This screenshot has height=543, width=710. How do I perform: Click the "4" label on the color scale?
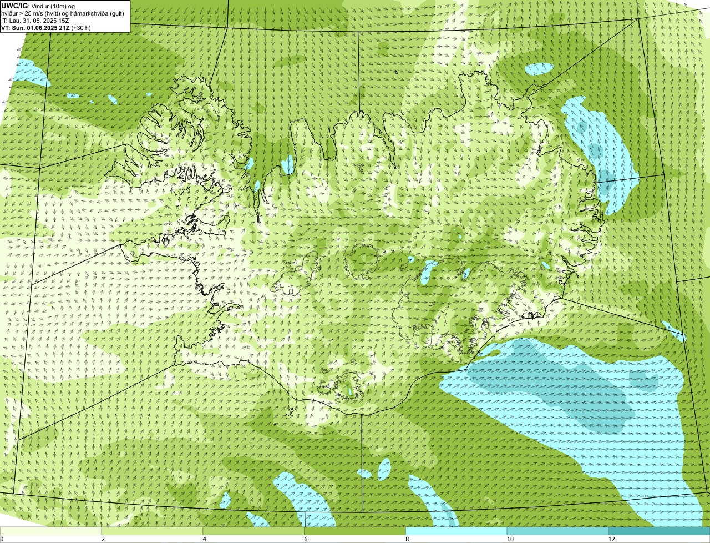coord(205,539)
